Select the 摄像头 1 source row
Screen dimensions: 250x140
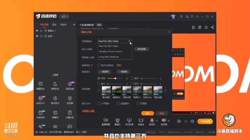point(55,30)
